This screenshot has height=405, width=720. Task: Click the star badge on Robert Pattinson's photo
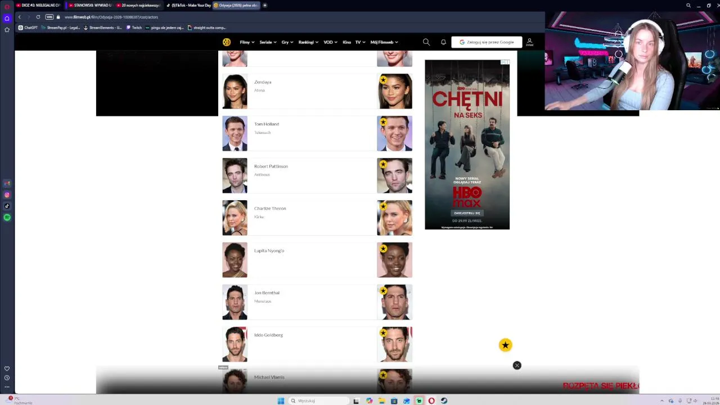click(383, 164)
